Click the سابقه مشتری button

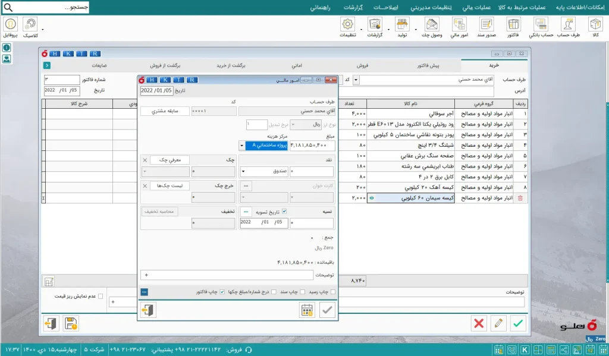tap(165, 111)
